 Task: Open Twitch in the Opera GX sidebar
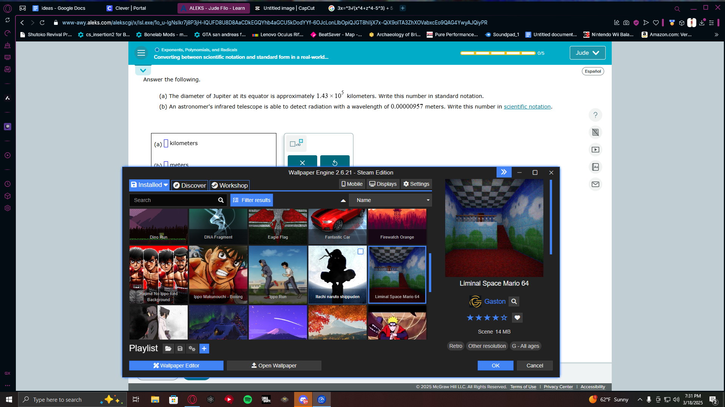point(8,127)
